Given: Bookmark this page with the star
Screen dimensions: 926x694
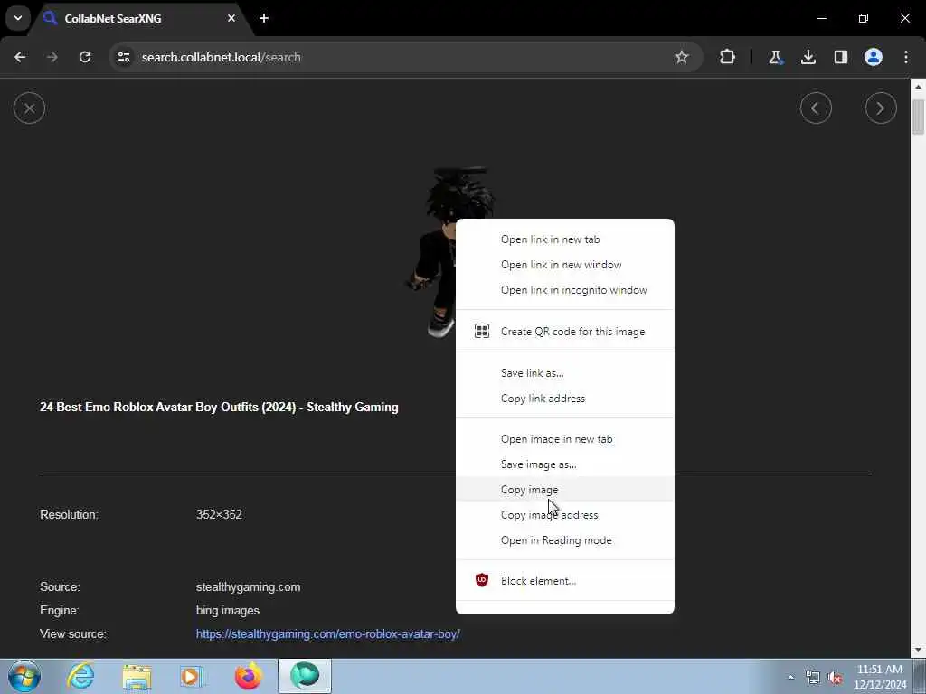Looking at the screenshot, I should point(682,57).
